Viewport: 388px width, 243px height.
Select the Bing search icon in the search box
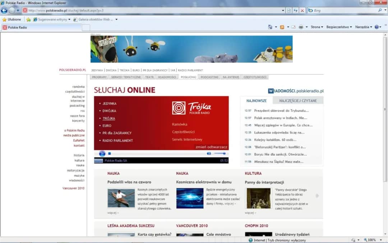pos(311,10)
